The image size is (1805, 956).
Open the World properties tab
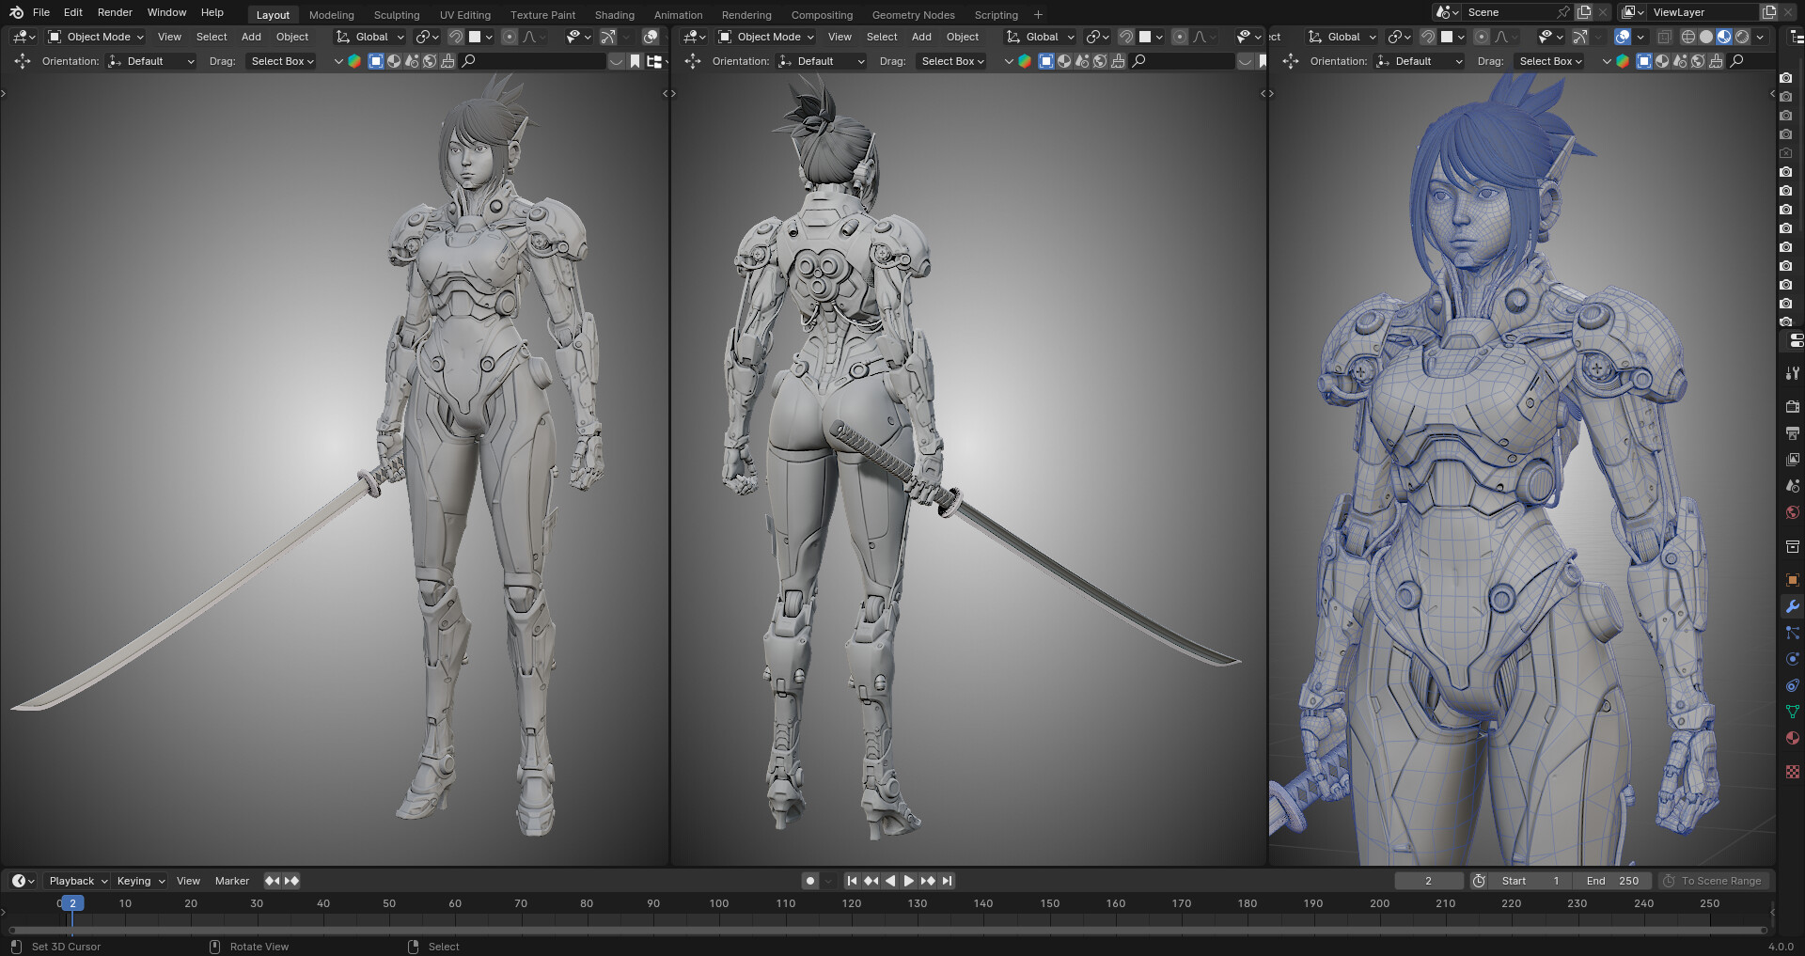[x=1792, y=512]
